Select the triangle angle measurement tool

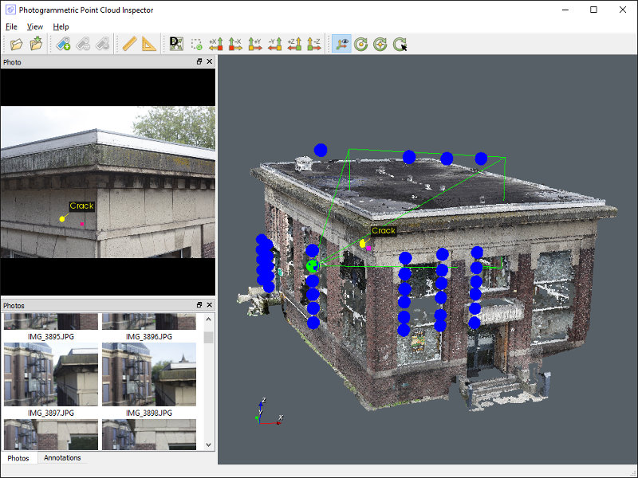click(x=149, y=44)
